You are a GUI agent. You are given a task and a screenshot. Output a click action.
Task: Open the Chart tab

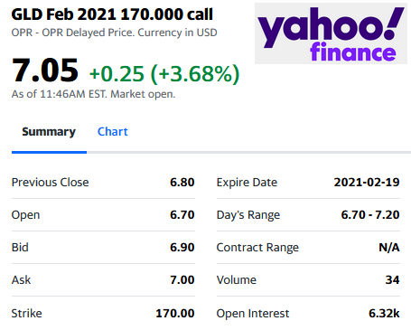pyautogui.click(x=113, y=132)
